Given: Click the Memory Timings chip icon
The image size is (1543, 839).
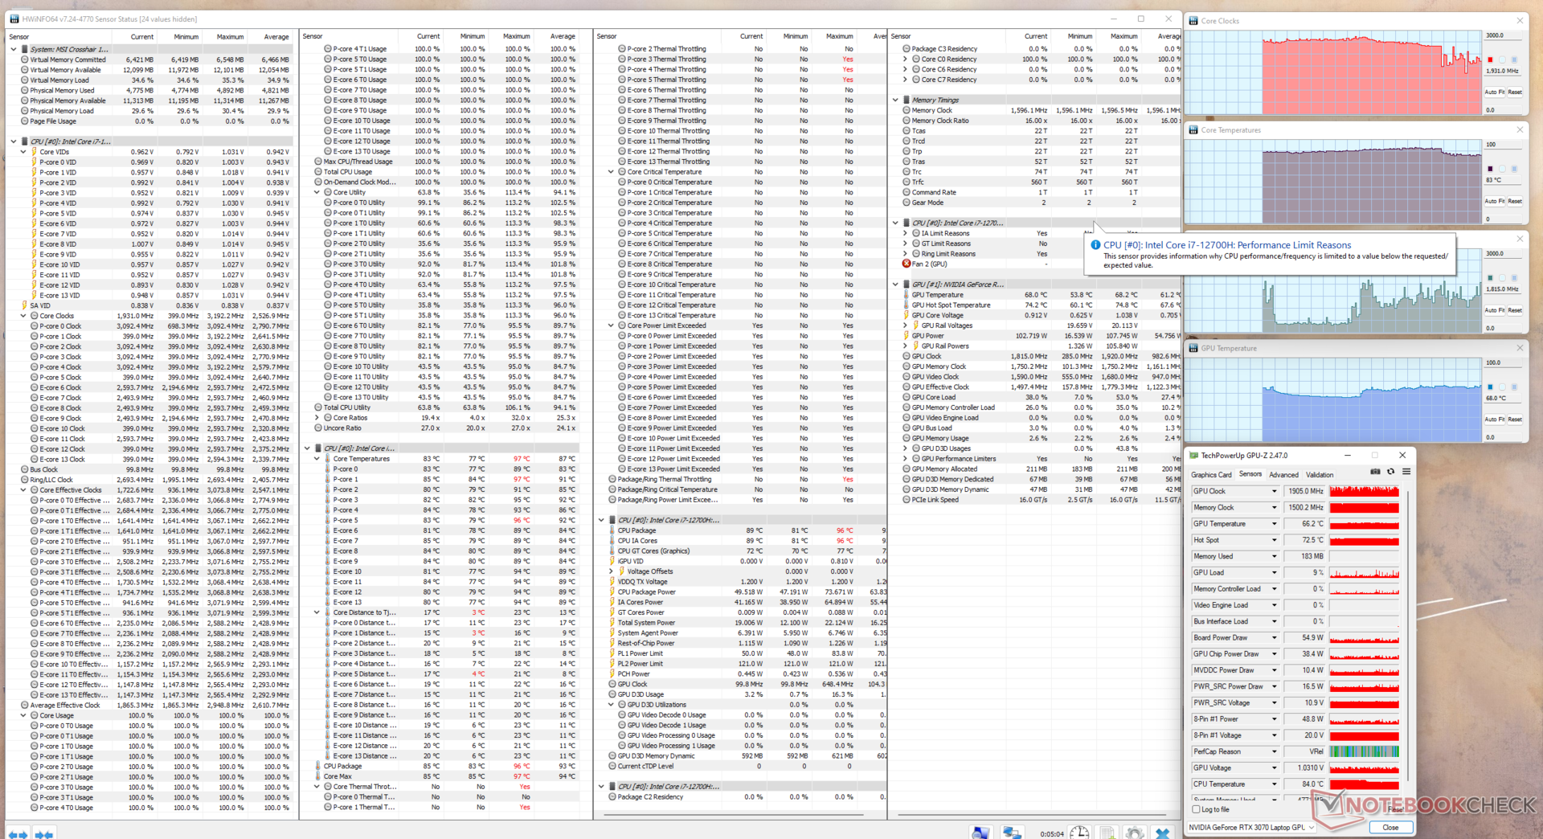Looking at the screenshot, I should tap(906, 100).
